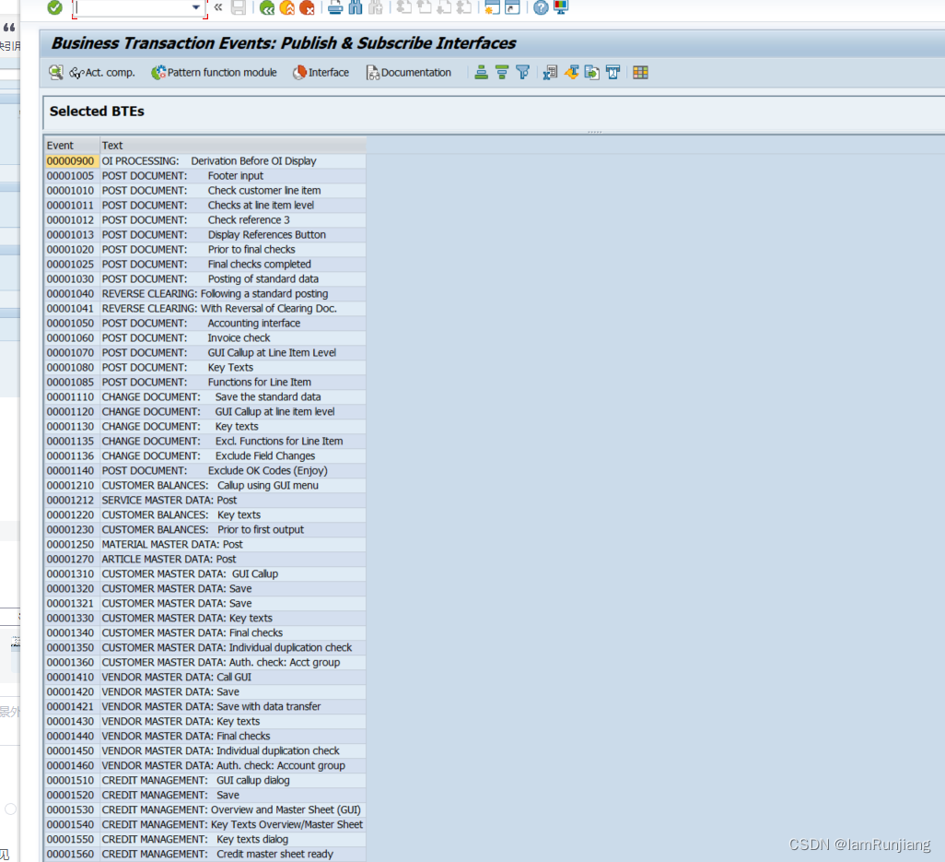Select row 00001005 Footer input
The image size is (945, 862).
pyautogui.click(x=204, y=175)
